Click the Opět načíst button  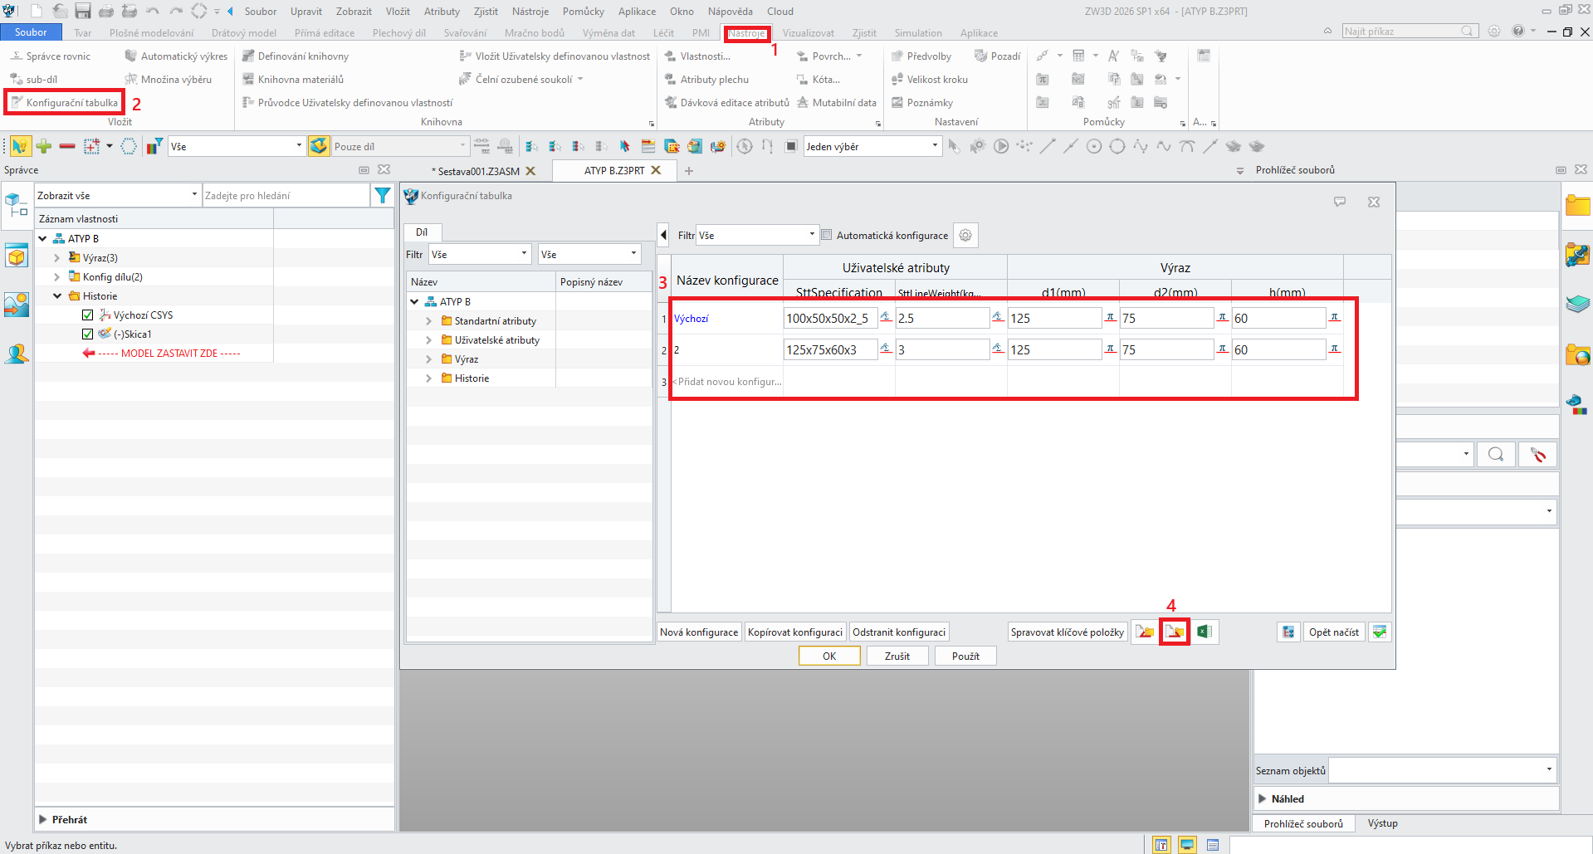point(1334,632)
